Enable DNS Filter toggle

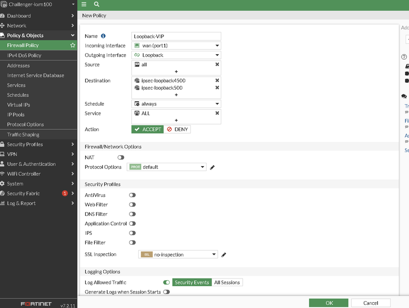(x=132, y=214)
